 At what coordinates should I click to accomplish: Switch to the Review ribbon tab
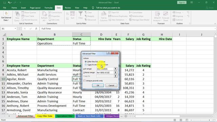tap(68, 8)
